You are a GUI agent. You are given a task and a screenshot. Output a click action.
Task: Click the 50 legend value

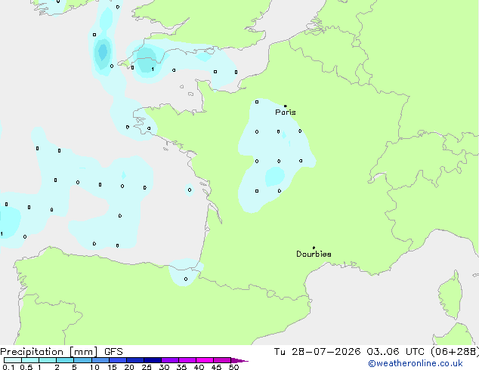coord(233,367)
